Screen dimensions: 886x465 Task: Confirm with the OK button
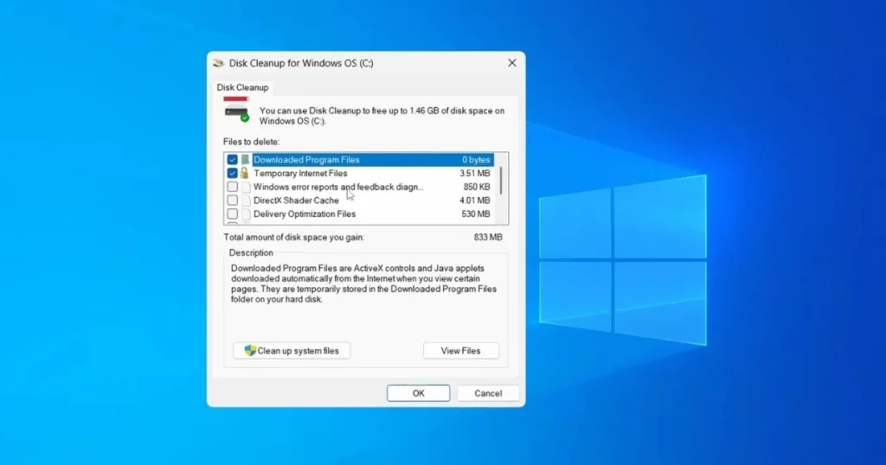418,393
